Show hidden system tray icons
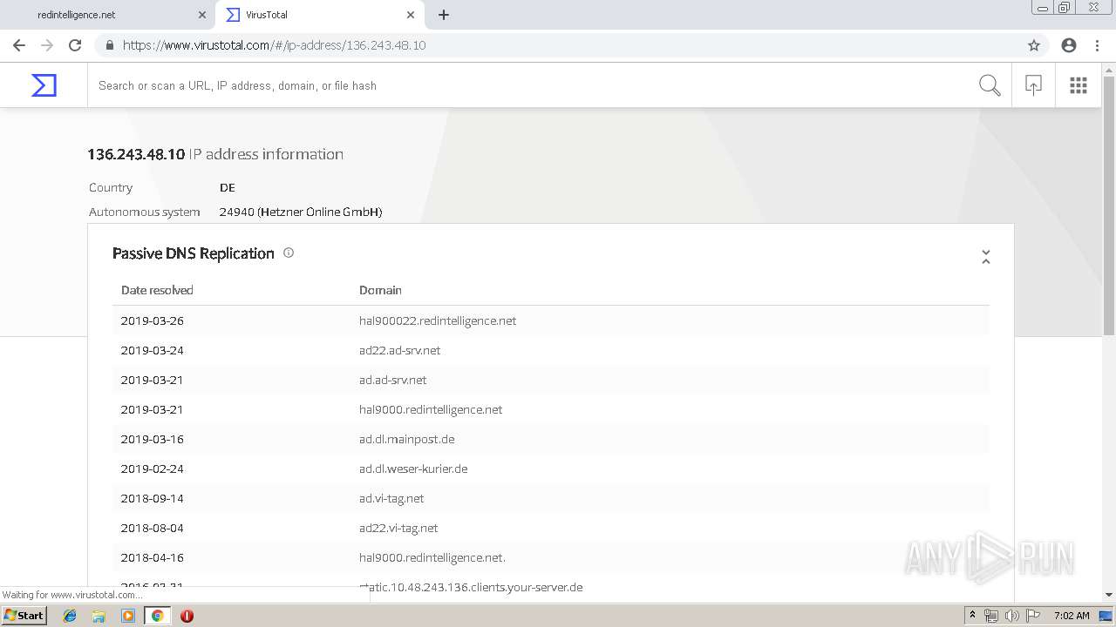The width and height of the screenshot is (1116, 627). 972,616
